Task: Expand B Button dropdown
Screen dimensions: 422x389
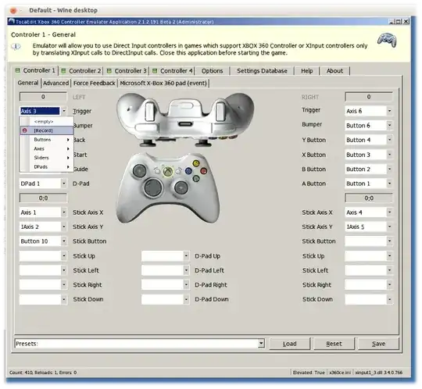Action: pos(389,170)
